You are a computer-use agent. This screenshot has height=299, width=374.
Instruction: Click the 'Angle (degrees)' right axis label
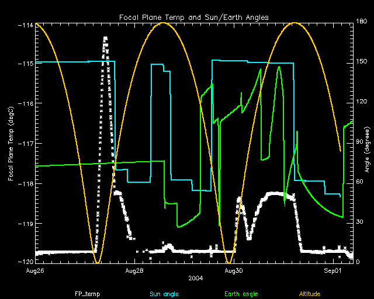pos(368,149)
